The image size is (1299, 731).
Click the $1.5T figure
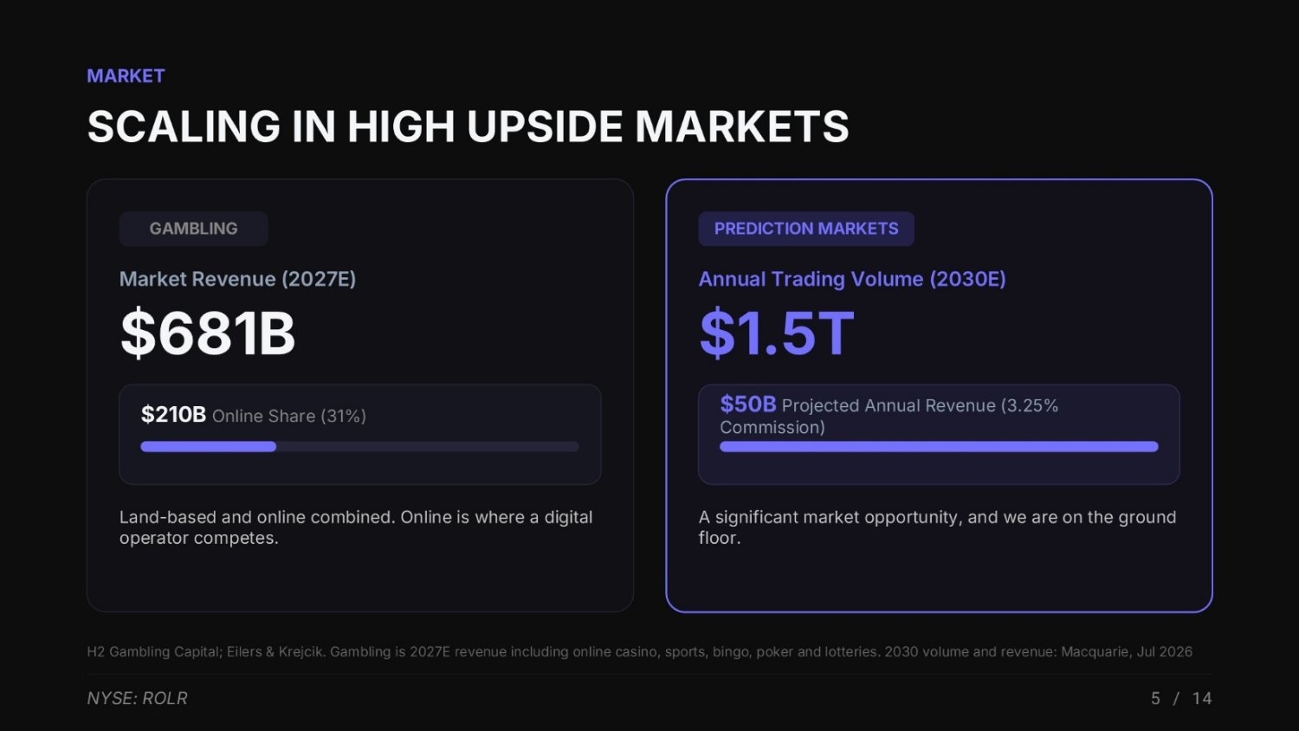coord(777,333)
